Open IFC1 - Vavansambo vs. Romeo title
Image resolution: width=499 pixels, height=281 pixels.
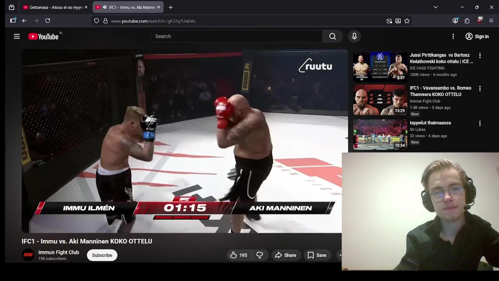point(441,91)
